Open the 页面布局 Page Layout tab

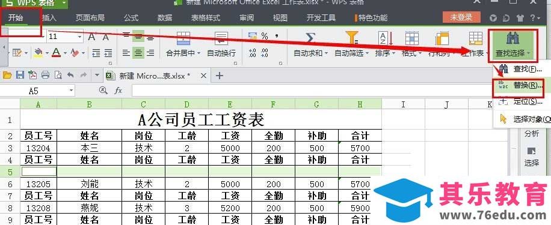(90, 17)
